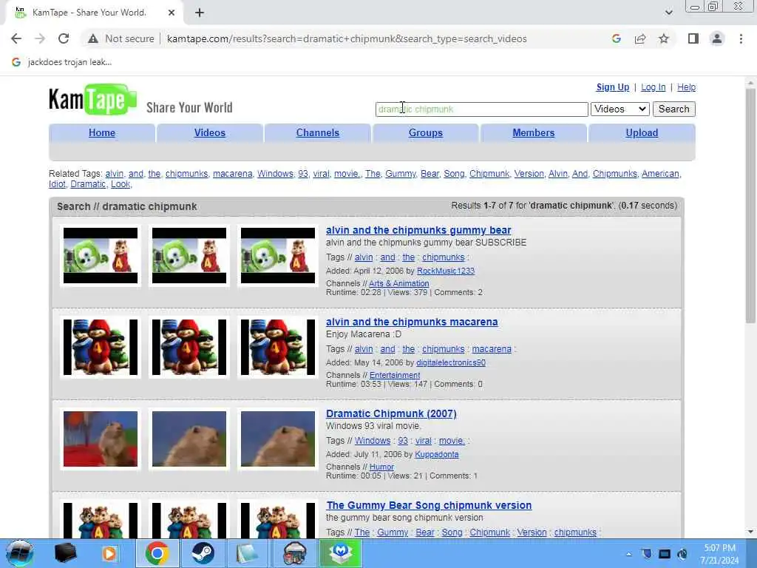Viewport: 757px width, 568px height.
Task: Open the jackdoes trojan leak bookmark
Action: [x=62, y=62]
